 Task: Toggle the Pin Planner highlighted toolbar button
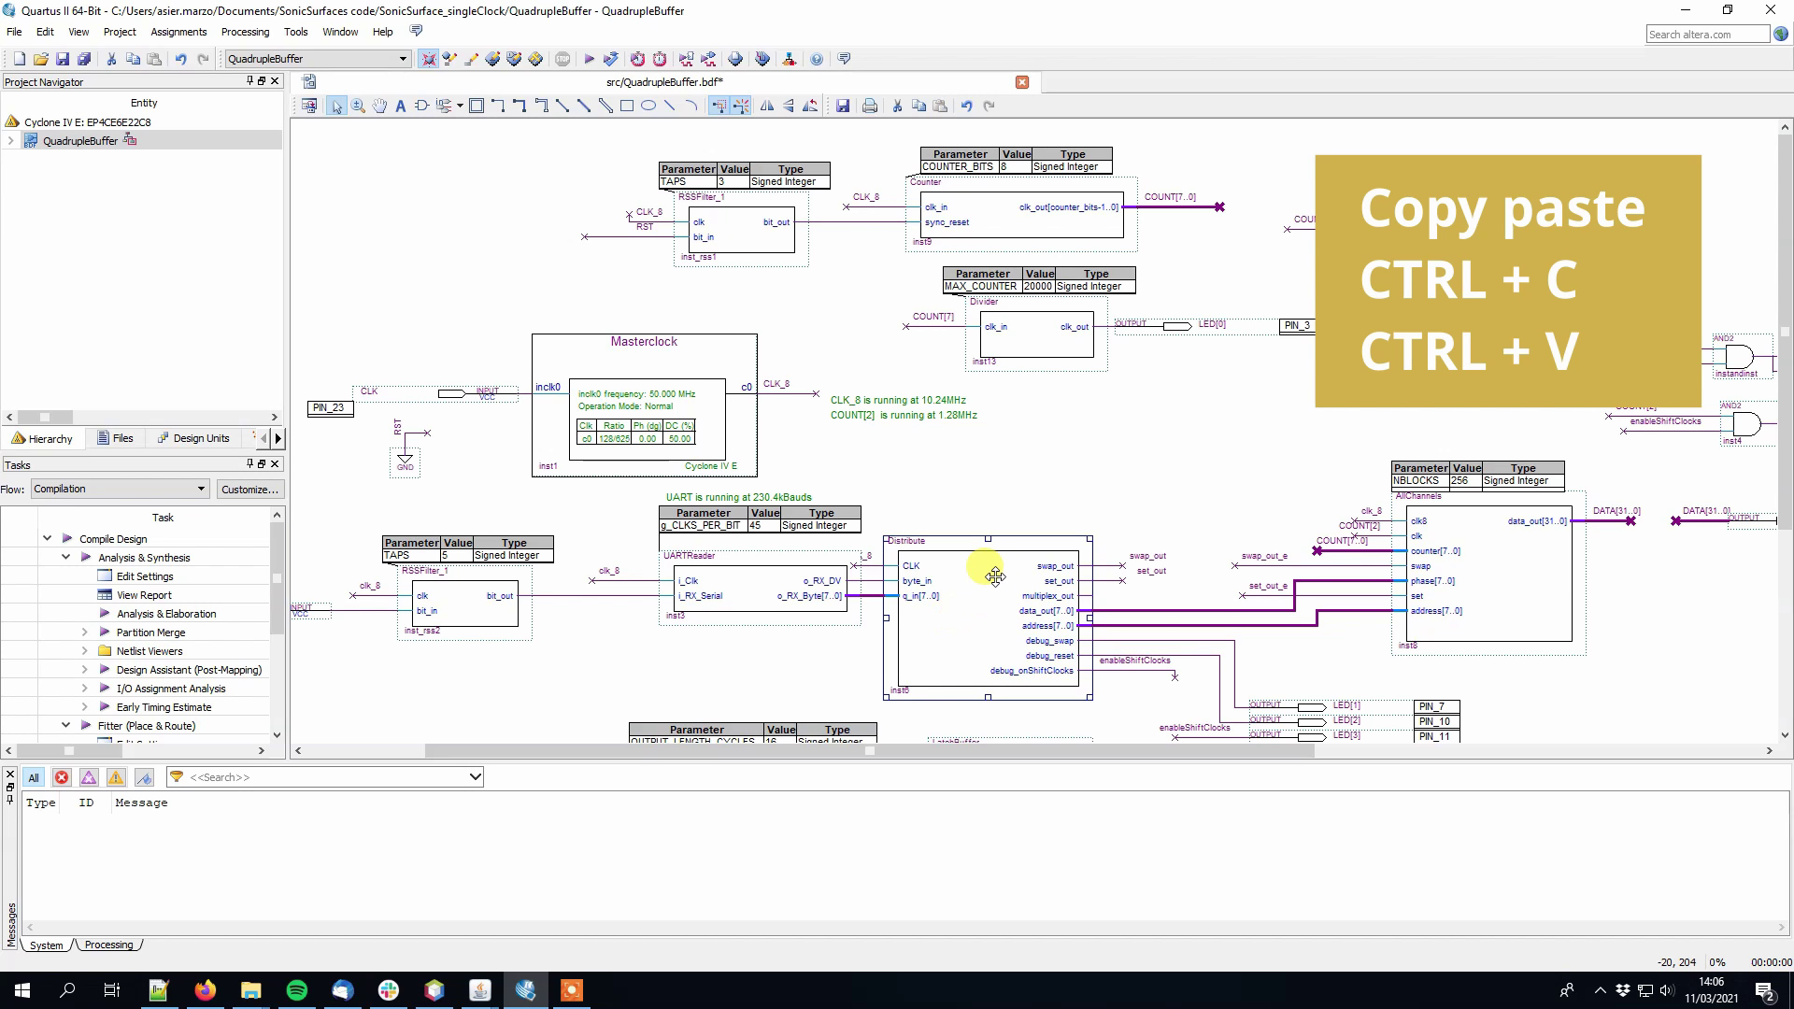(x=428, y=59)
